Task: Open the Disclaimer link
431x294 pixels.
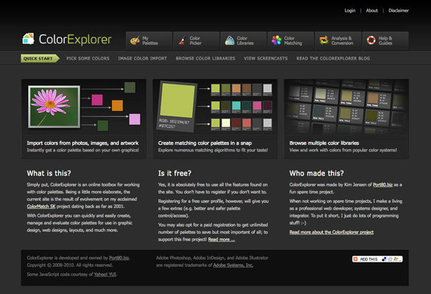Action: coord(399,10)
